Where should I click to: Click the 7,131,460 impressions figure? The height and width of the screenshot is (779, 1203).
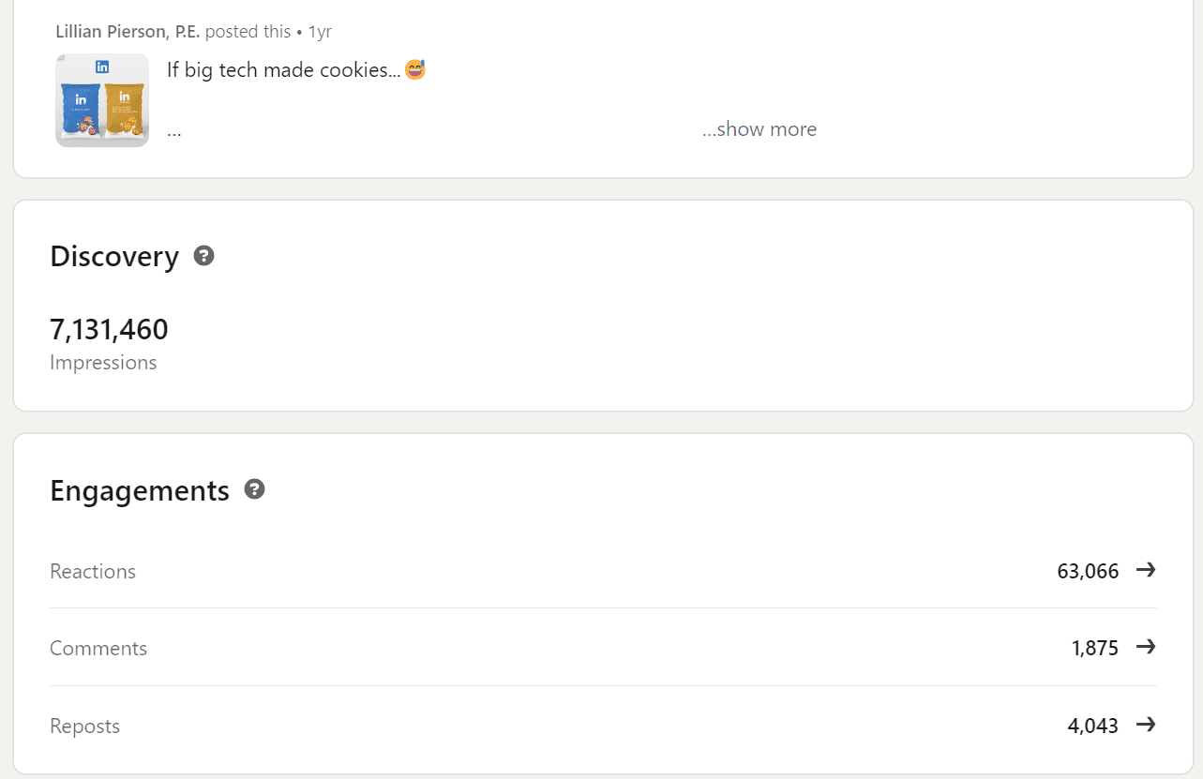109,330
